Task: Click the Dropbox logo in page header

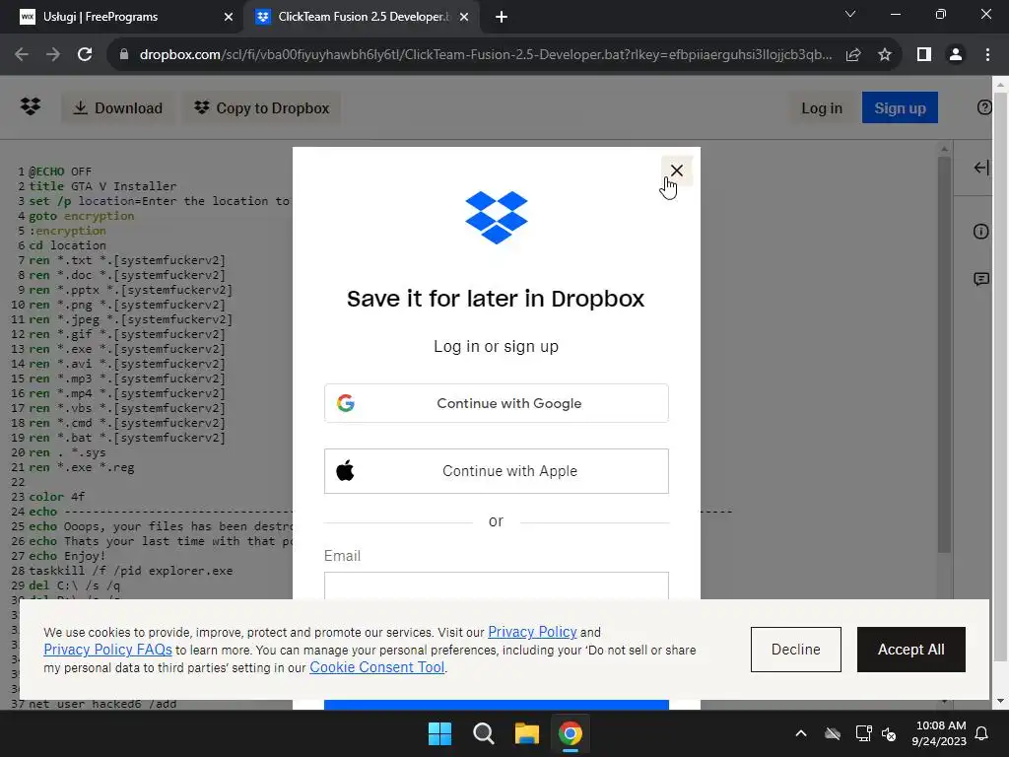Action: (x=31, y=106)
